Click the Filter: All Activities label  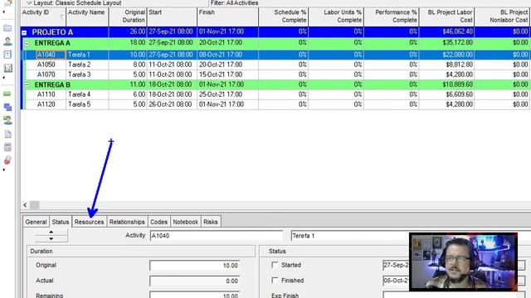coord(234,3)
